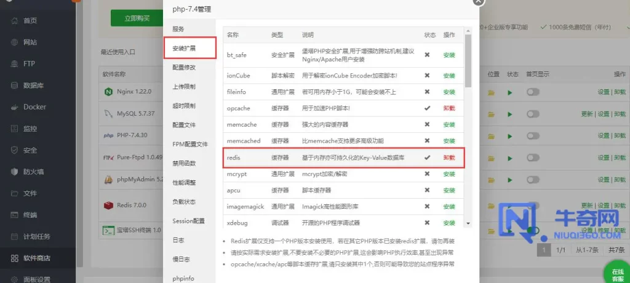Go to 网站 websites in sidebar
Viewport: 630px width, 283px height.
pos(30,42)
